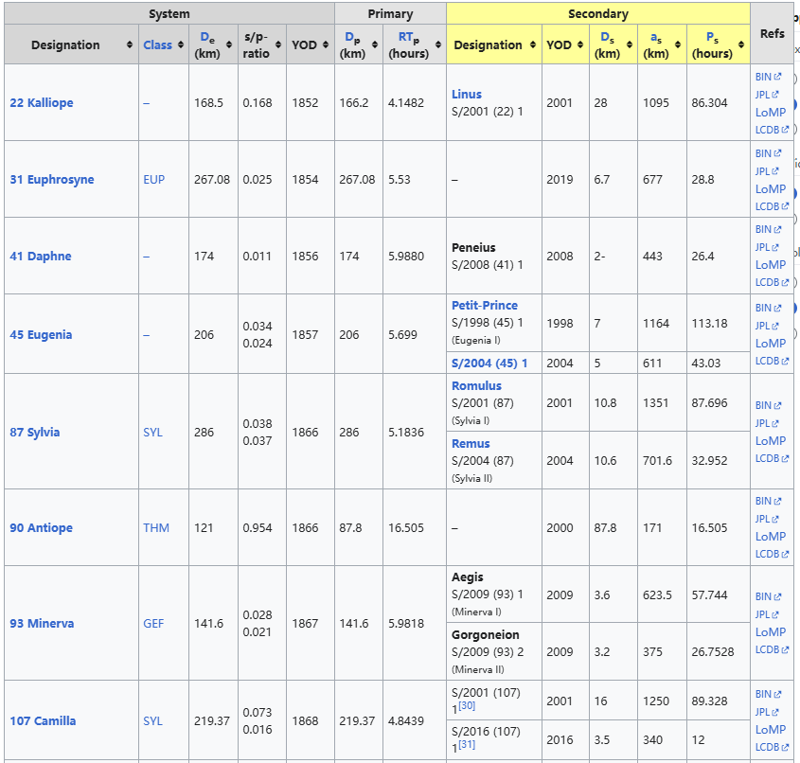Open JPL reference link for 41 Daphne
This screenshot has height=763, width=800.
click(x=763, y=247)
